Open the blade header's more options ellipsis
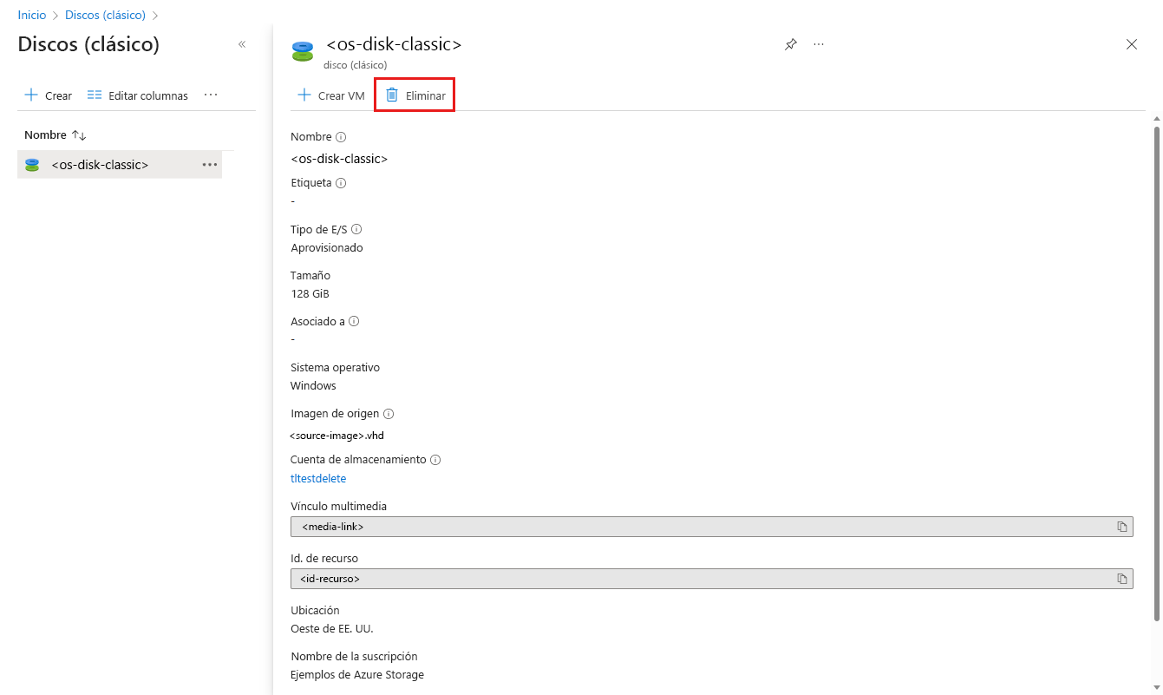1163x695 pixels. point(819,44)
